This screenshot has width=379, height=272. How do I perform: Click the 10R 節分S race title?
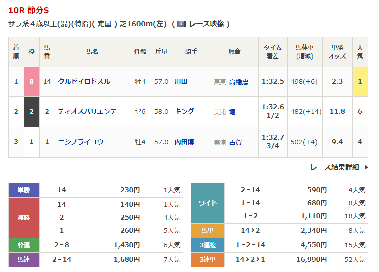(x=29, y=10)
